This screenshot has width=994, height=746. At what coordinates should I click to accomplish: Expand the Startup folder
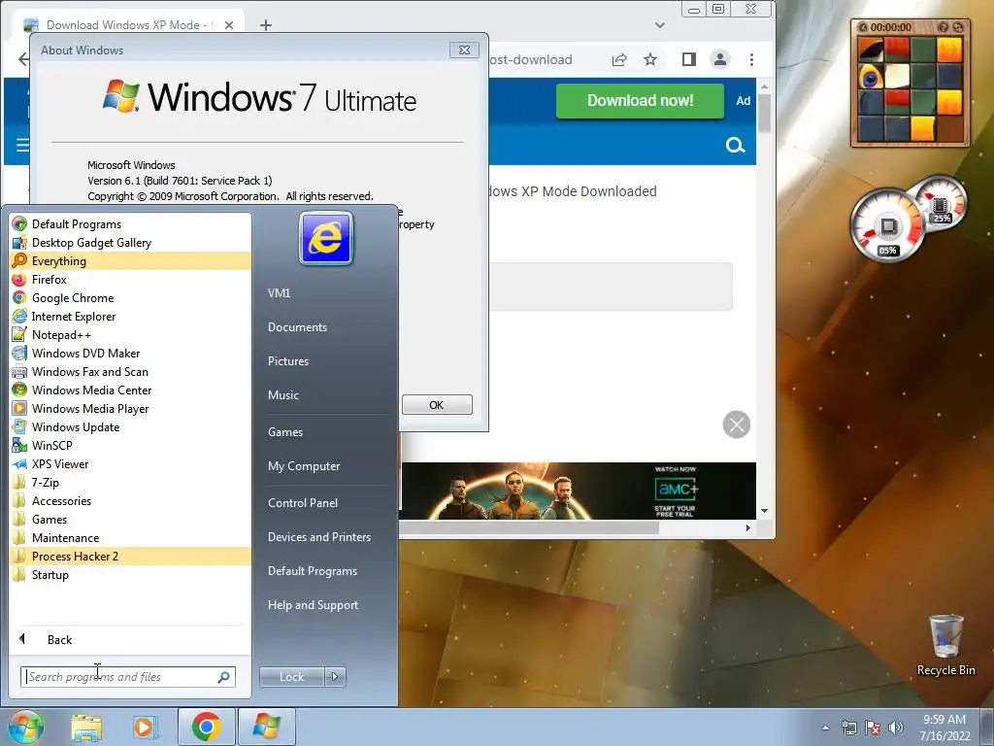[131, 574]
